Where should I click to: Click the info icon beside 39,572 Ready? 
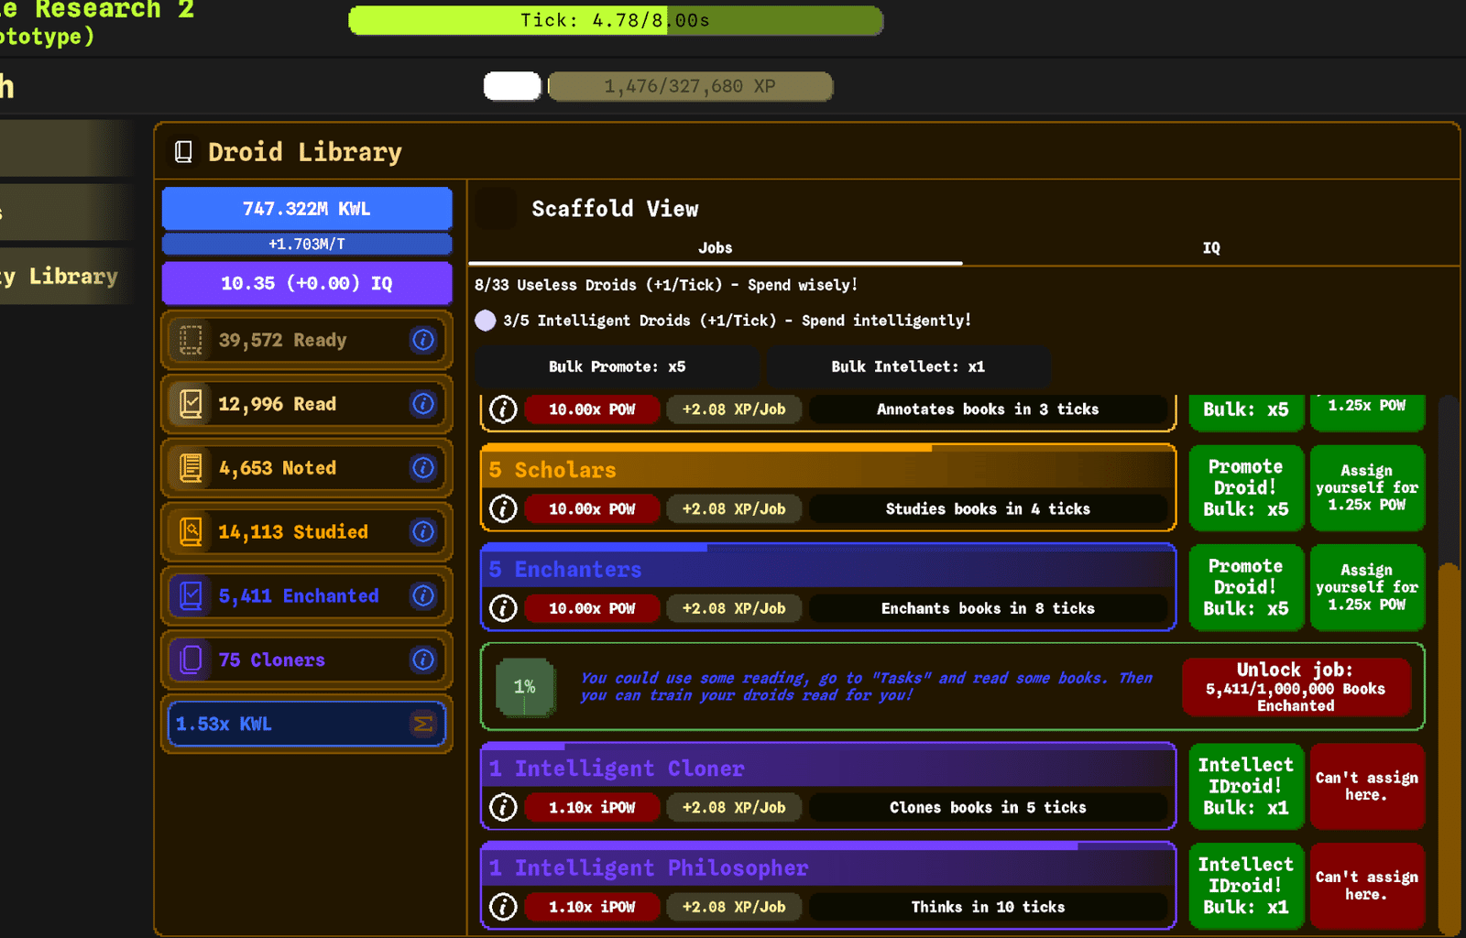(422, 340)
